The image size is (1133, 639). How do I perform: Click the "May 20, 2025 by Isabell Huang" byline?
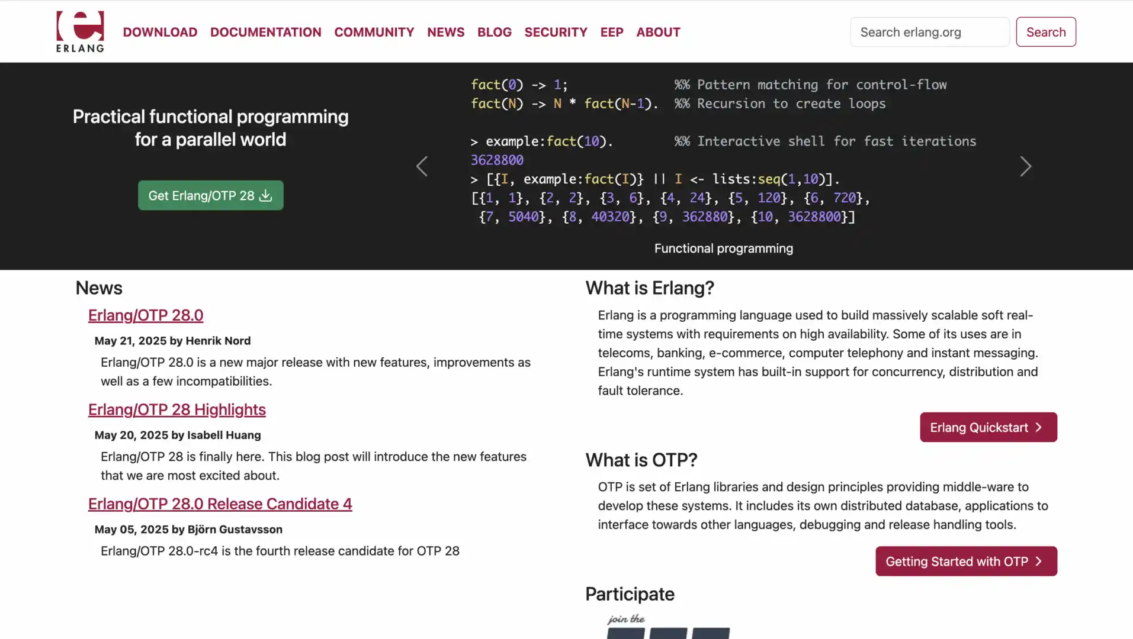pos(178,435)
